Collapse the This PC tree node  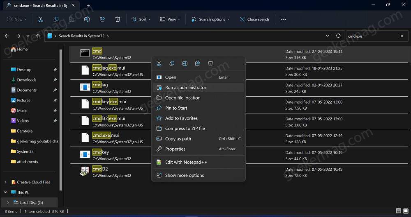(5, 192)
